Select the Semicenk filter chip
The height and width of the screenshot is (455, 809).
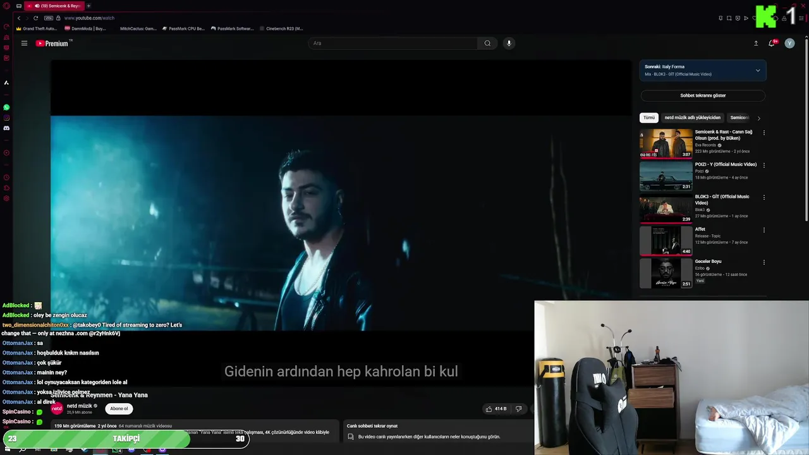[739, 118]
